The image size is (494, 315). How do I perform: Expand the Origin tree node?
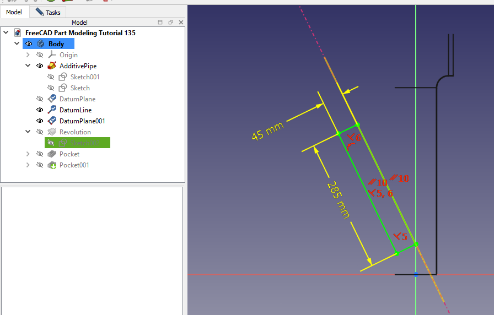[x=28, y=55]
